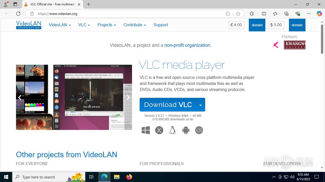
Task: Open Kwangwoon University partner logo
Action: point(295,45)
